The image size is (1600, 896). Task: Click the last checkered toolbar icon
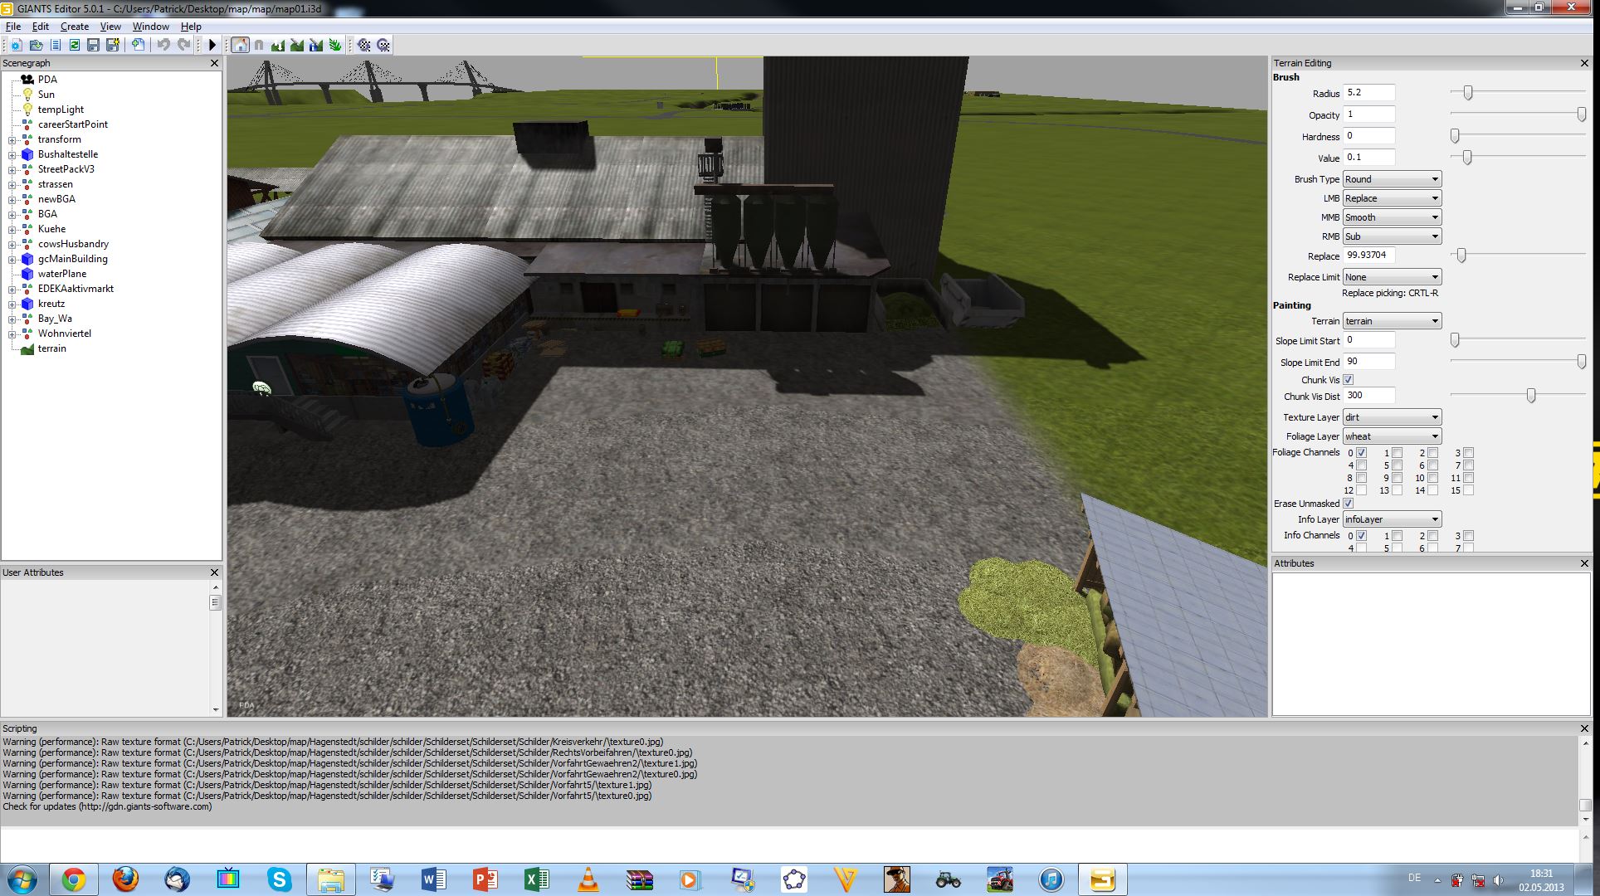383,45
